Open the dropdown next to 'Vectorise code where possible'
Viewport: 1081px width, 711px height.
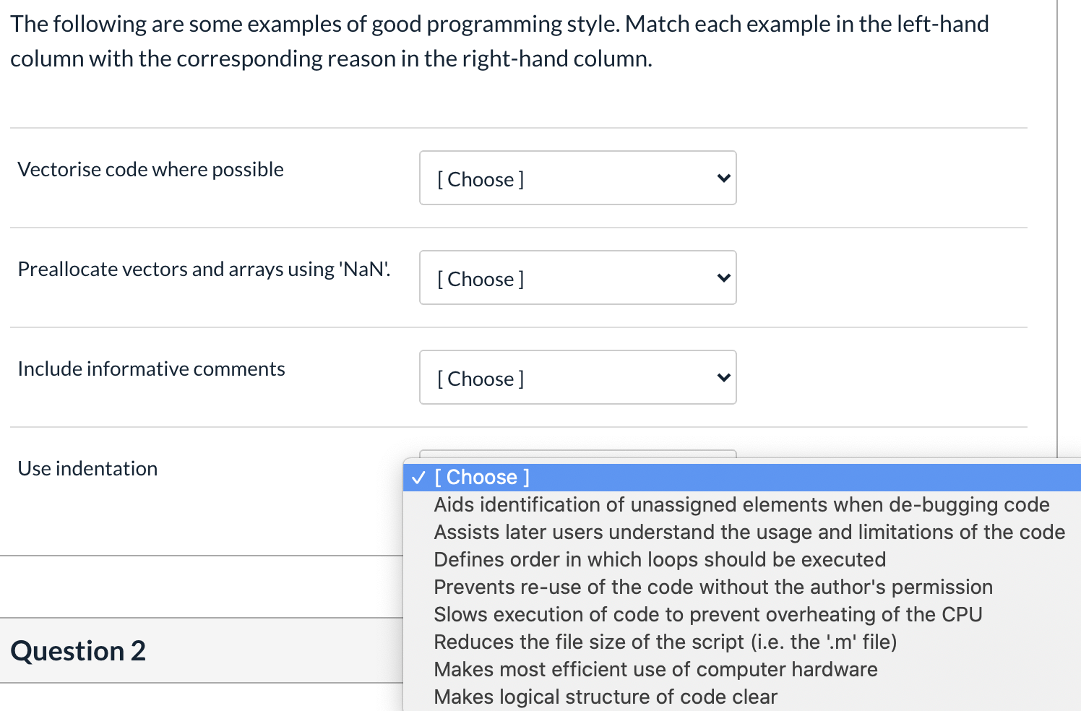tap(577, 178)
